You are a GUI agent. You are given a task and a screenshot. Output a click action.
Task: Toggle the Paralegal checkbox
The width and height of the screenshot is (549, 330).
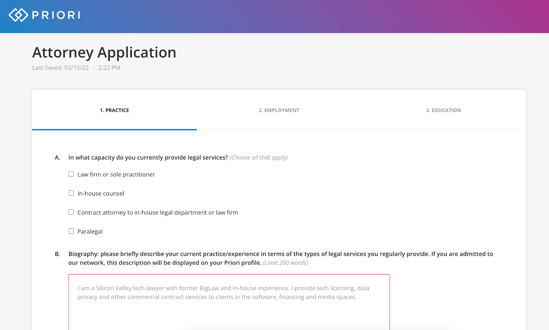click(71, 231)
